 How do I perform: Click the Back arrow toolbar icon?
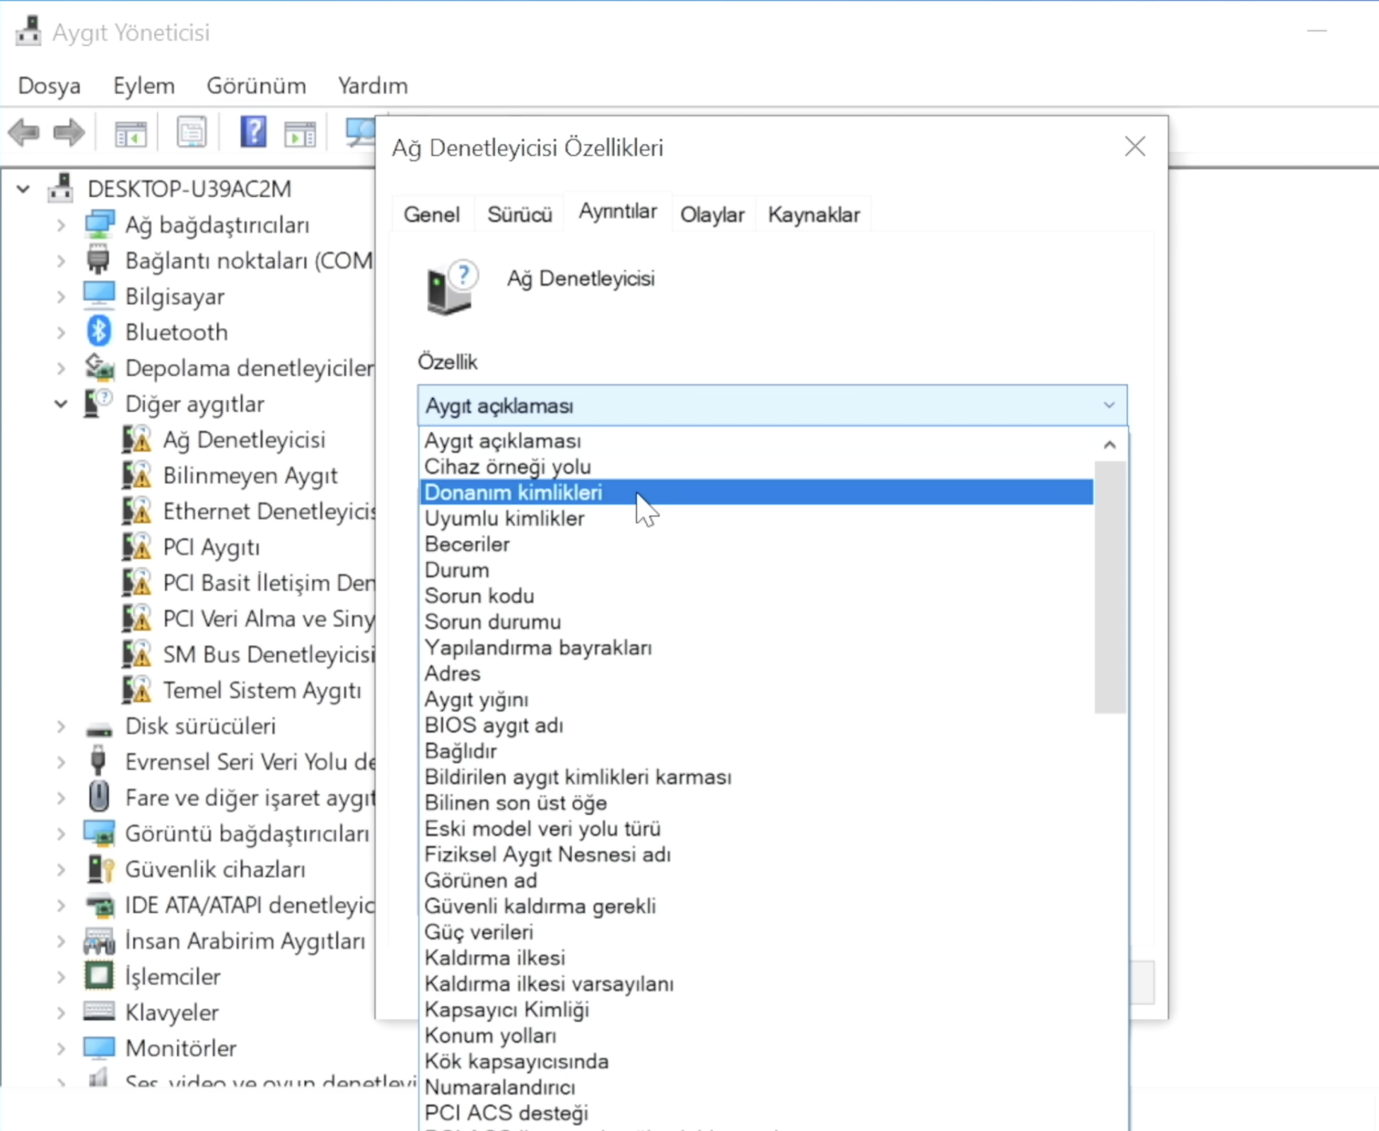pyautogui.click(x=24, y=132)
